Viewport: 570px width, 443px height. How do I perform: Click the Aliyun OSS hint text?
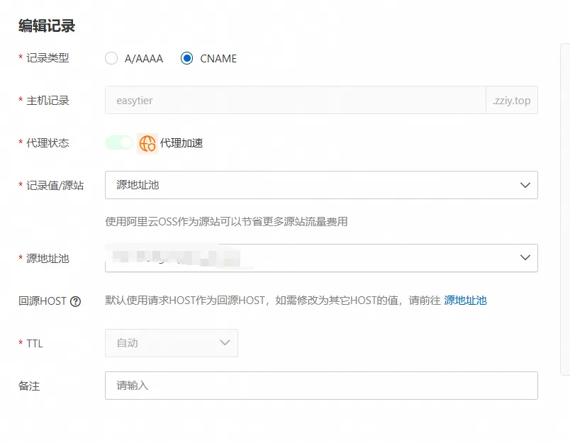[x=226, y=222]
